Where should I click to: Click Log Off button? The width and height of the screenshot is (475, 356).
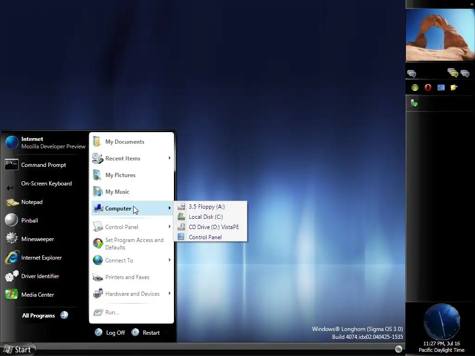point(110,332)
